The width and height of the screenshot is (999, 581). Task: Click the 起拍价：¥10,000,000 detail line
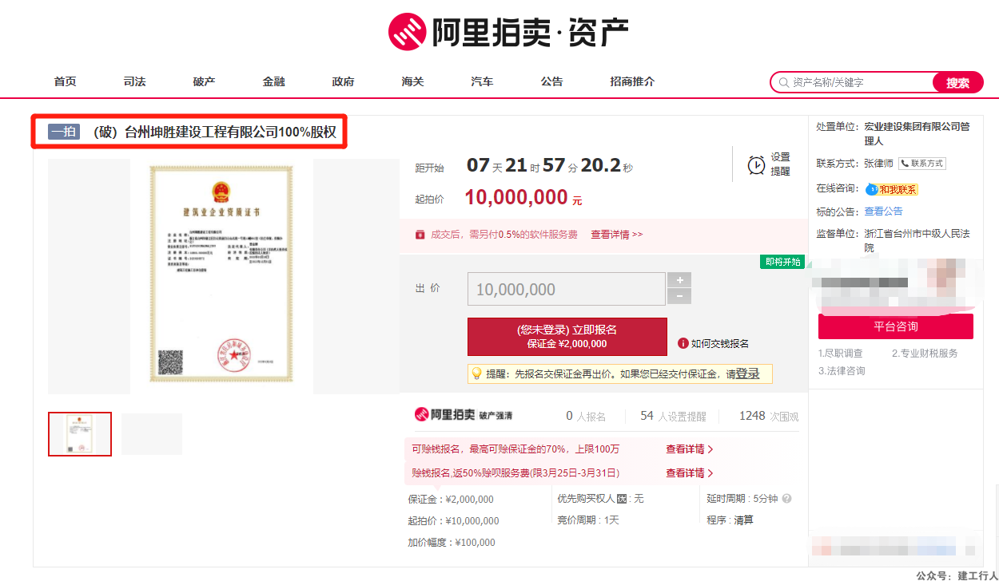pos(453,521)
